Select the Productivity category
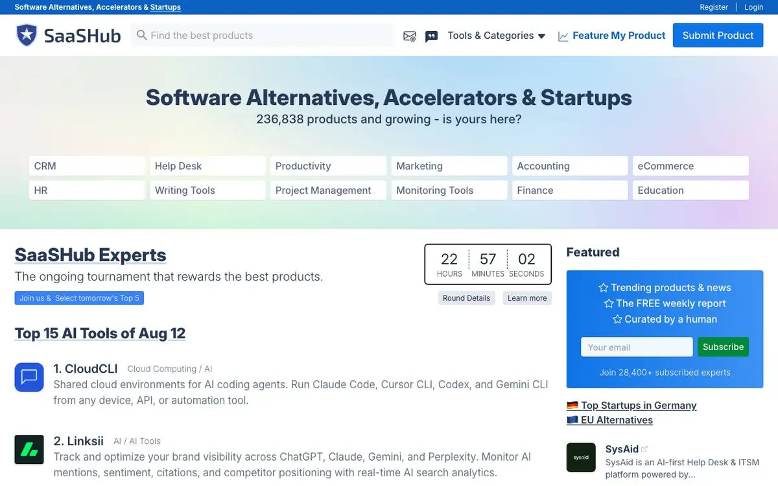778x486 pixels. click(x=328, y=166)
